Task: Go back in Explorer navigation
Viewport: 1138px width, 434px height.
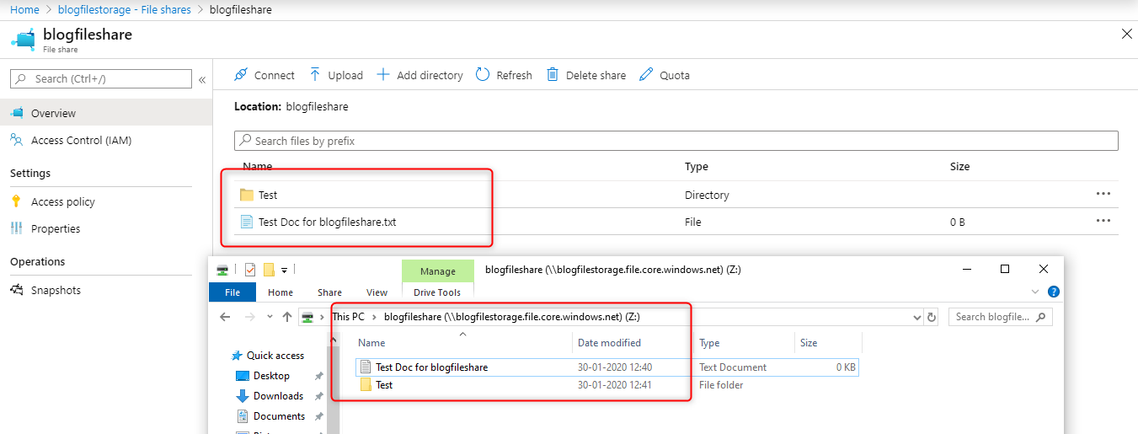Action: click(225, 317)
